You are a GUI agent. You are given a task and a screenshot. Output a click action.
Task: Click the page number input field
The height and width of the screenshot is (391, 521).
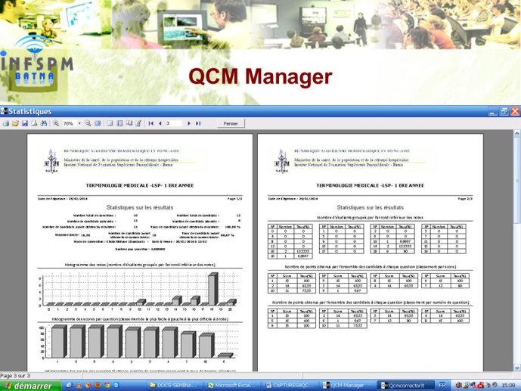(x=174, y=123)
